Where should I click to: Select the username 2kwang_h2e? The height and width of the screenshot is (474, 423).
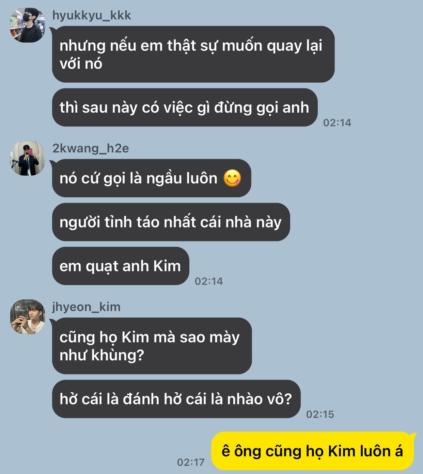[91, 148]
